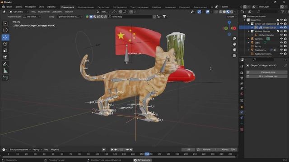Open the Physics properties tab icon
The height and width of the screenshot is (162, 289).
coord(242,112)
